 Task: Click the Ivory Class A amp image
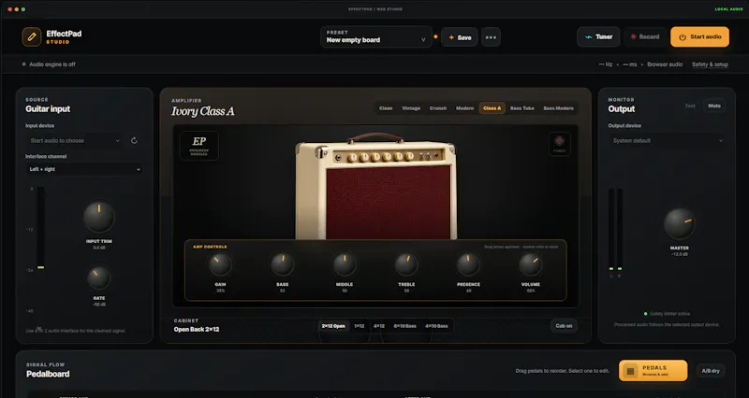click(376, 186)
